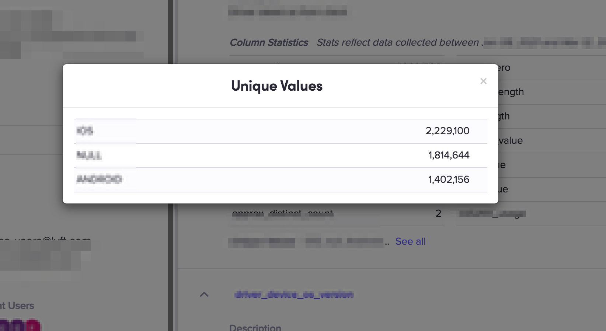Click the Unique Values dialog title
Viewport: 606px width, 331px height.
[276, 86]
